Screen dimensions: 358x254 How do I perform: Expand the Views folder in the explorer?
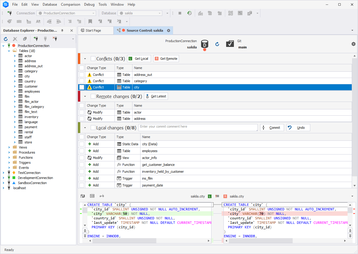click(x=9, y=147)
